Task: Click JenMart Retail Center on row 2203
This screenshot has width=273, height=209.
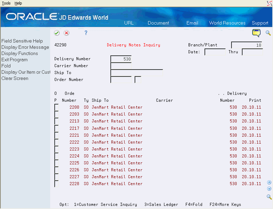Action: point(117,114)
